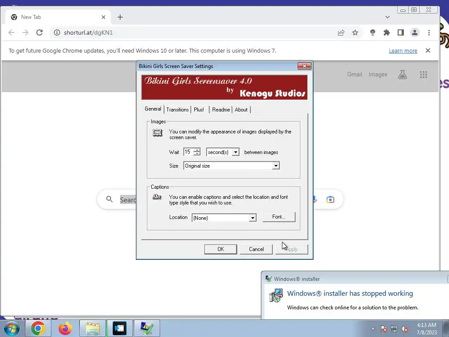
Task: Search by image with camera icon
Action: click(x=330, y=200)
